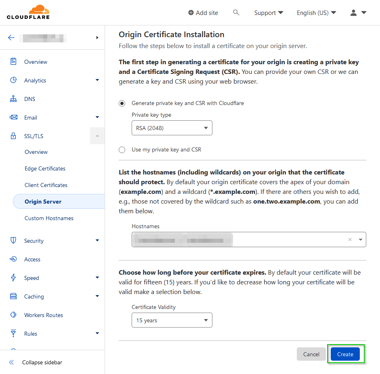380x374 pixels.
Task: Select Use my private key and CSR
Action: [x=122, y=150]
